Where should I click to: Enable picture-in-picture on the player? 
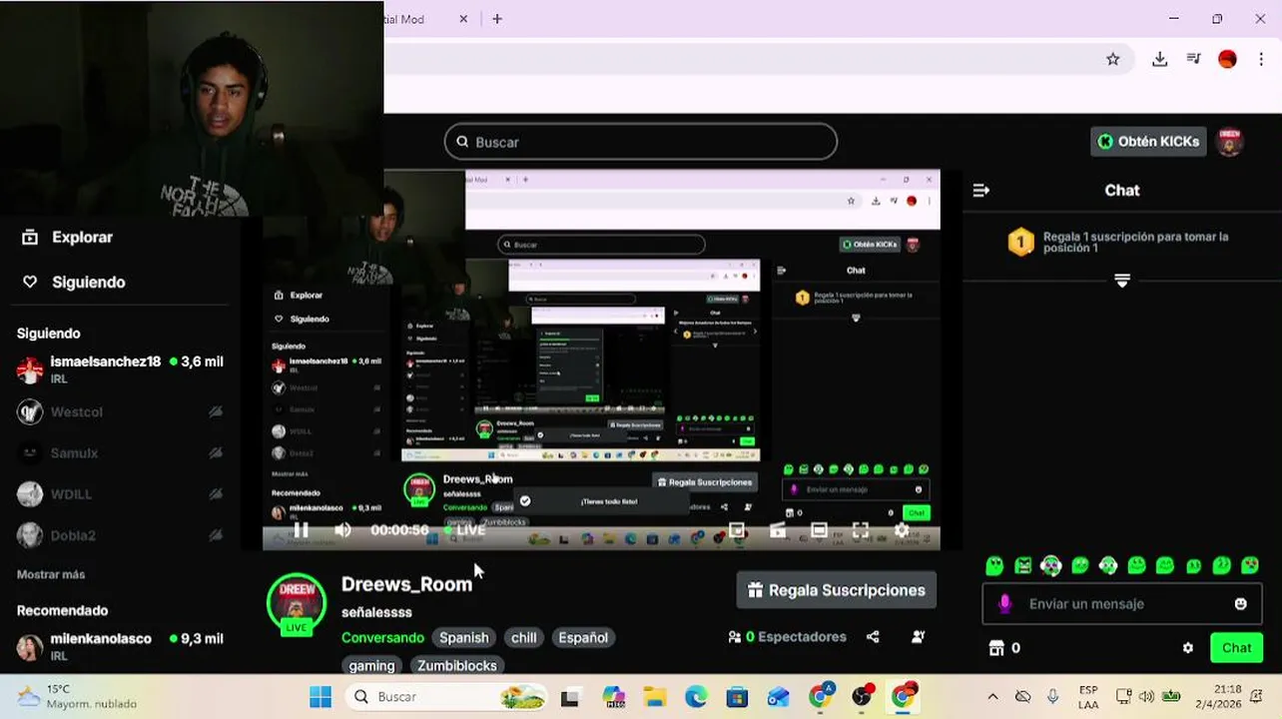(x=737, y=530)
